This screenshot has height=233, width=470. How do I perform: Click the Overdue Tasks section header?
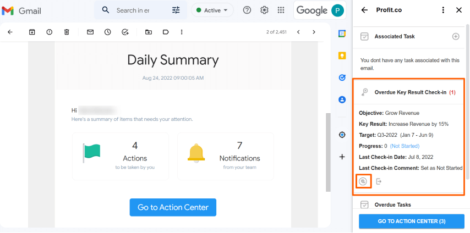coord(392,205)
